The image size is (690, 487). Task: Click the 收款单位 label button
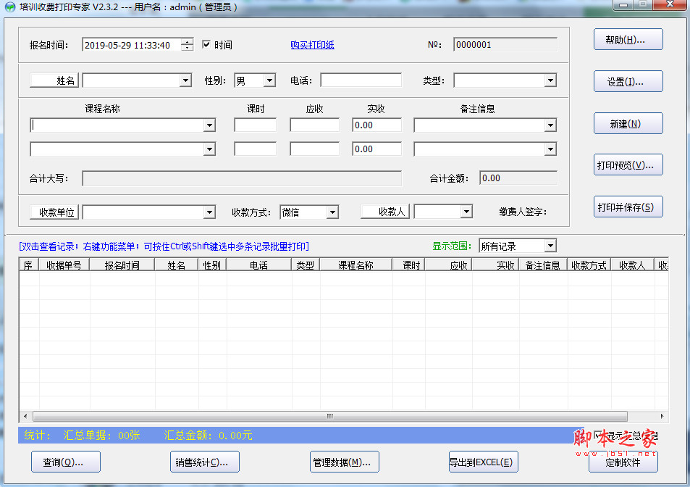54,212
